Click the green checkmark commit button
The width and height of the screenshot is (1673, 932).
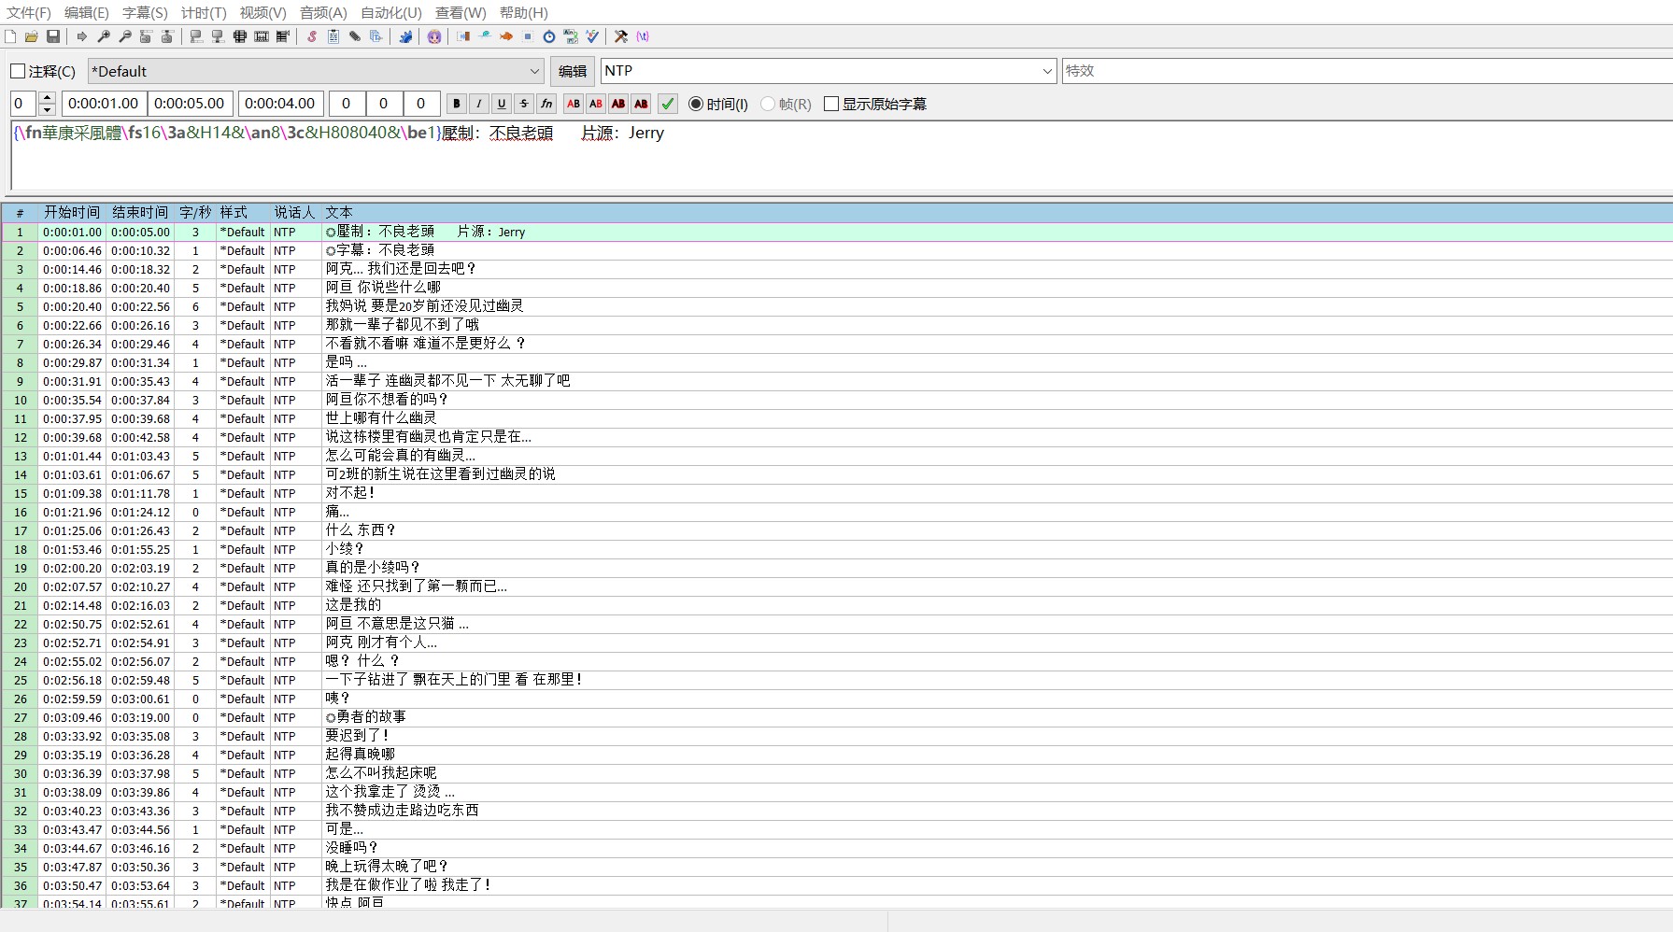668,104
